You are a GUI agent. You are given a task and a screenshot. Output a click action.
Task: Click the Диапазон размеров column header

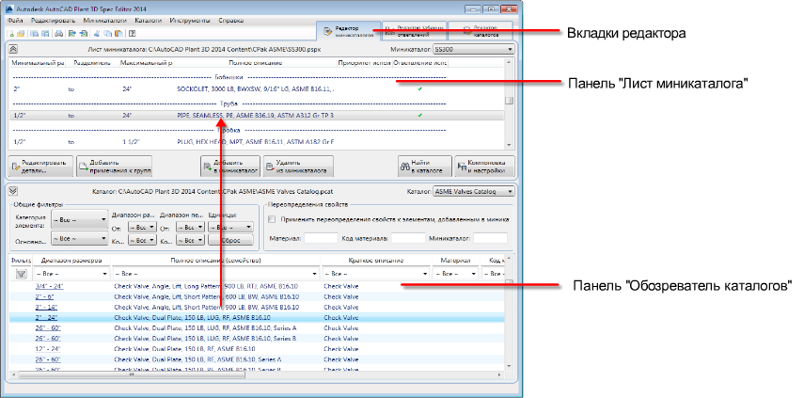pos(71,261)
